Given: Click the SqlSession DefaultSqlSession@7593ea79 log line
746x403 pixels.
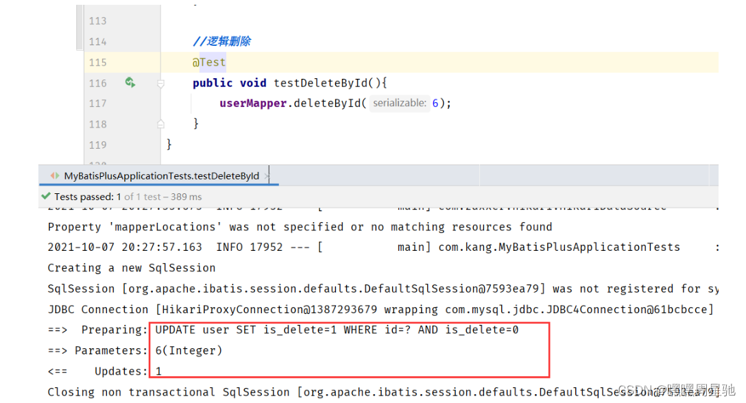Looking at the screenshot, I should 383,289.
